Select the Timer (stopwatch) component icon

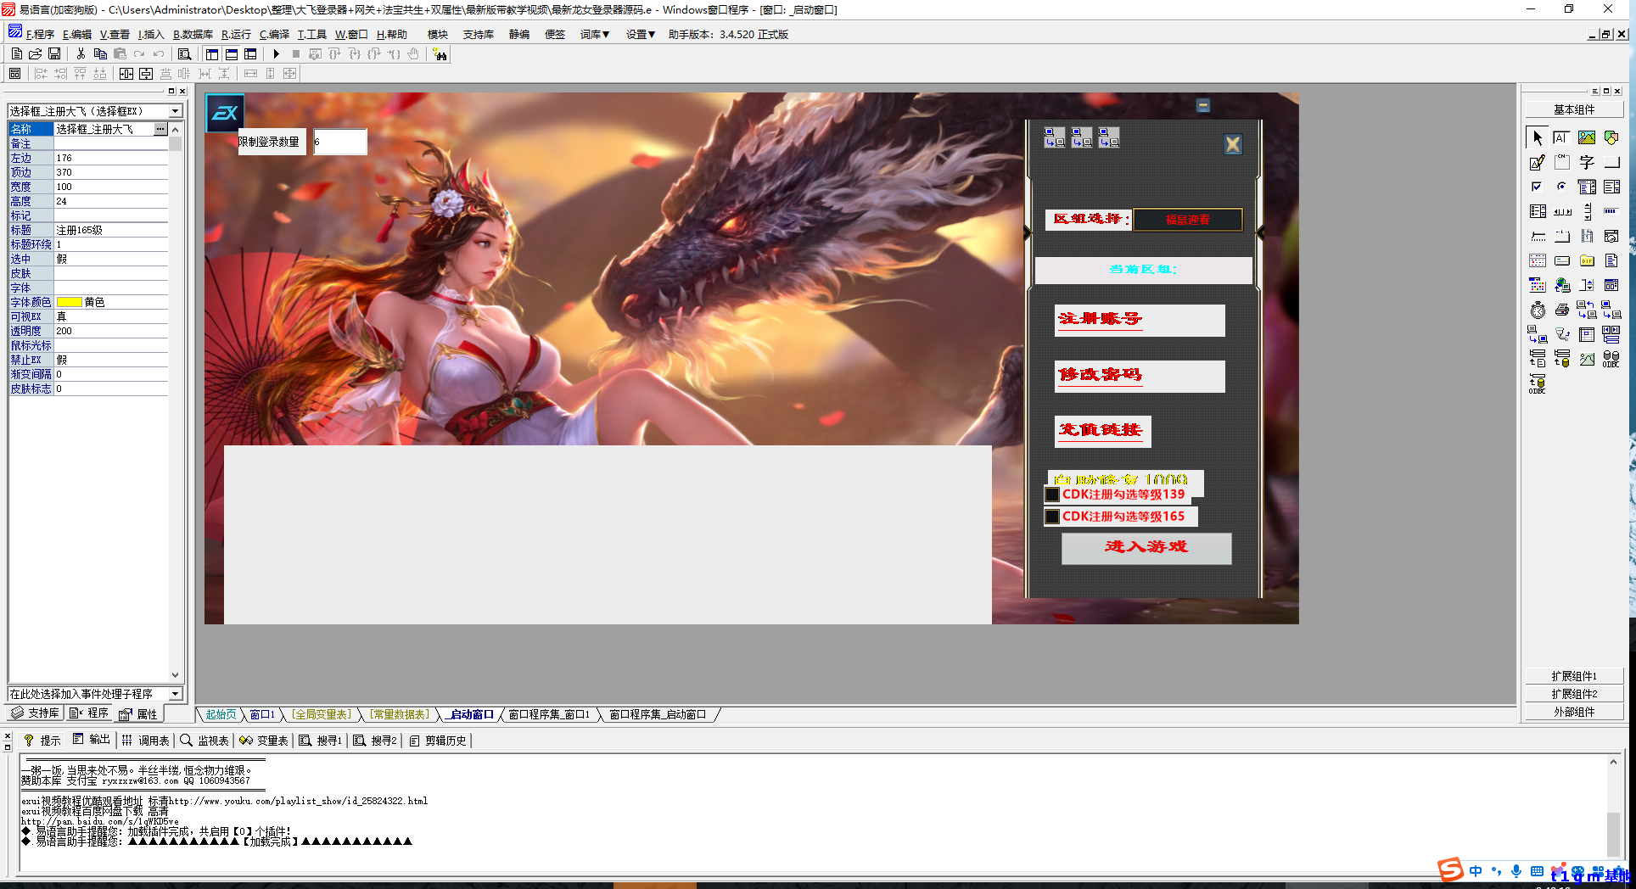pos(1538,310)
